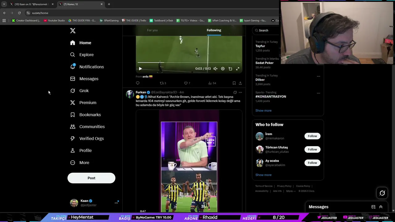
Task: Share the video post
Action: pyautogui.click(x=240, y=83)
